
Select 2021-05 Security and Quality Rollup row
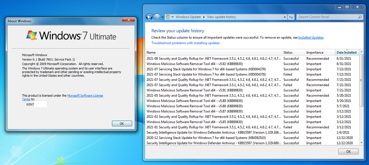click(x=252, y=95)
